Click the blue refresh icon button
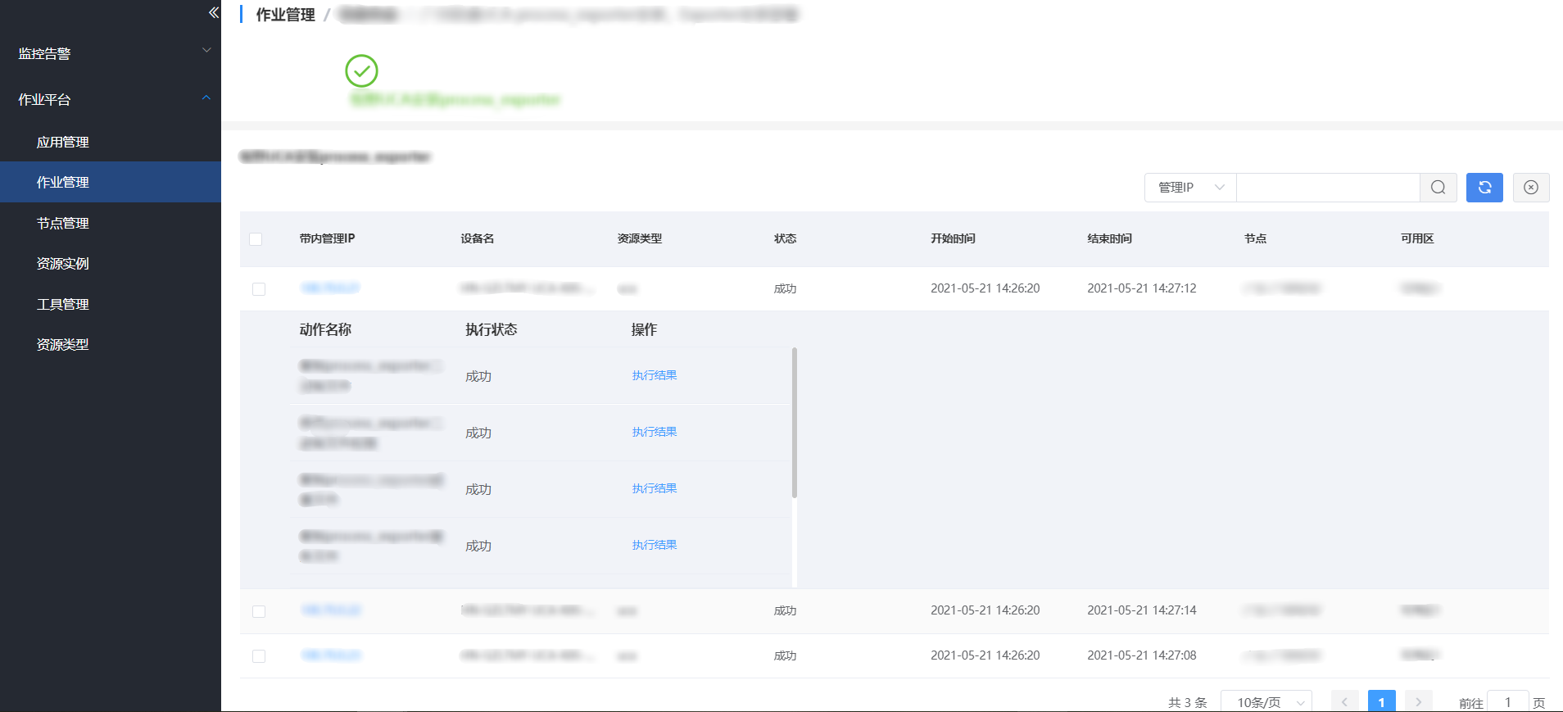This screenshot has height=712, width=1563. [x=1484, y=188]
